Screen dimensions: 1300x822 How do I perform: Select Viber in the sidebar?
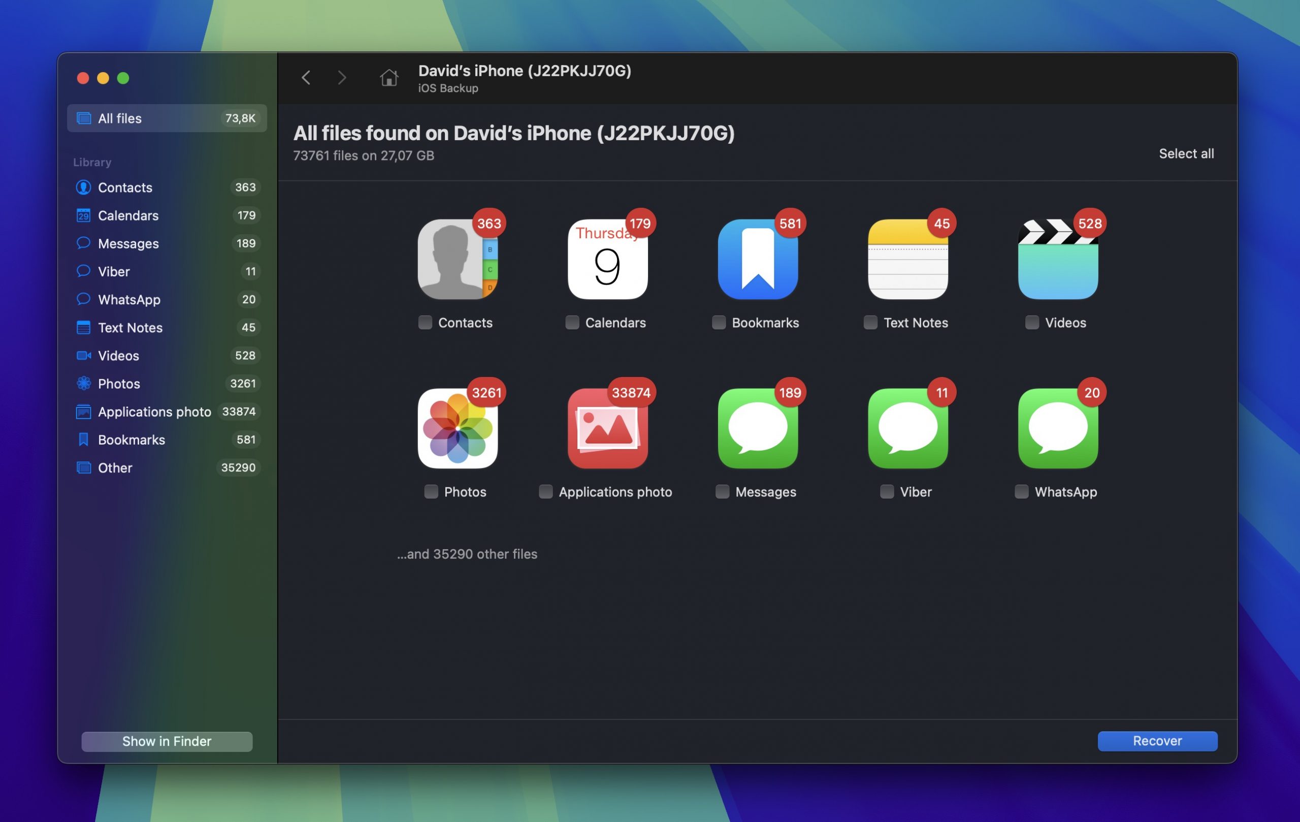coord(167,272)
